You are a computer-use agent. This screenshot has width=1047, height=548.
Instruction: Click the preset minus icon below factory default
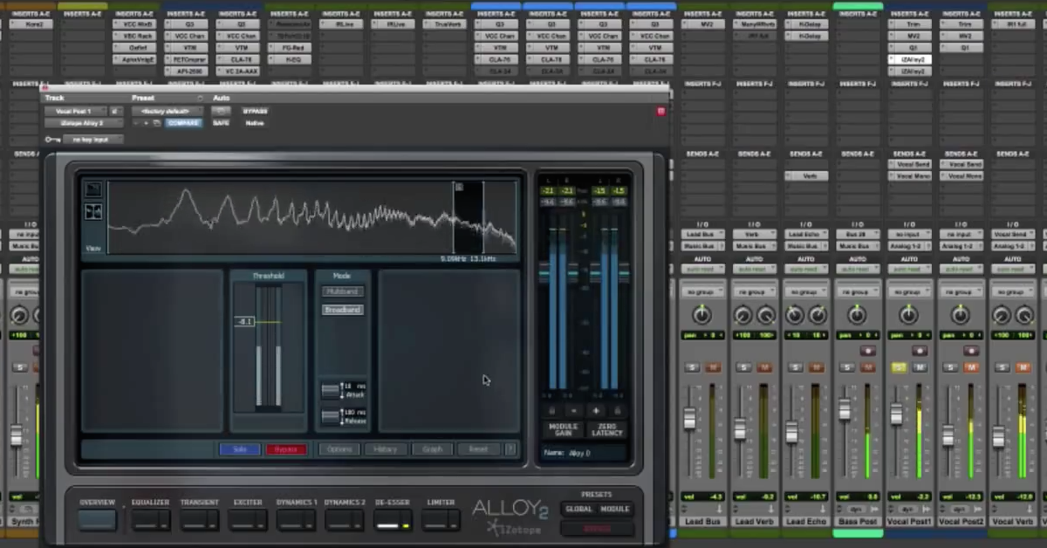(x=136, y=123)
